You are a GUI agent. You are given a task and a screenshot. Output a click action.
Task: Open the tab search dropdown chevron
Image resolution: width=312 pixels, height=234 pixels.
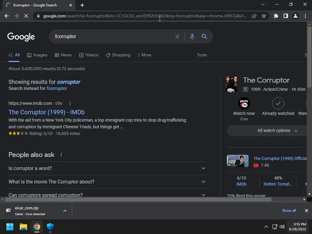coord(263,4)
